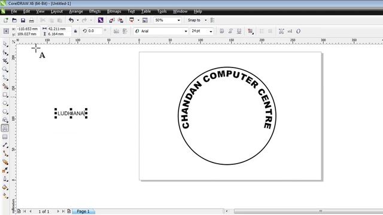The height and width of the screenshot is (215, 383).
Task: Open Text Properties docker icon
Action: (x=281, y=31)
